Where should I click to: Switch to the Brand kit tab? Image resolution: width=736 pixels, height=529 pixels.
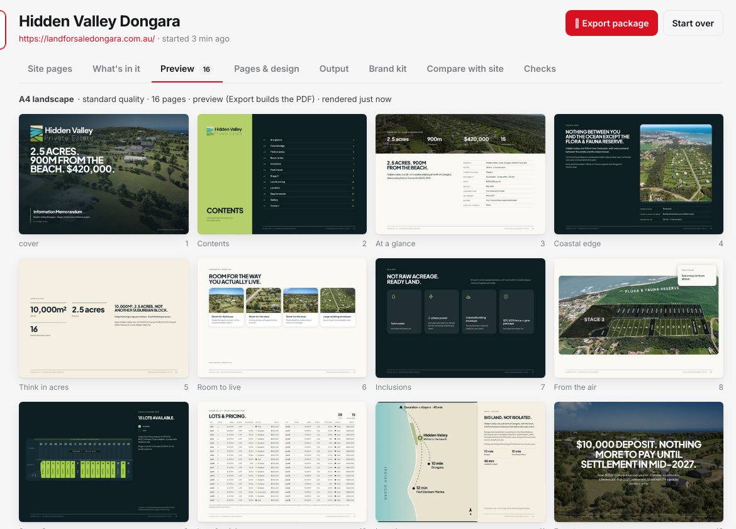coord(388,69)
